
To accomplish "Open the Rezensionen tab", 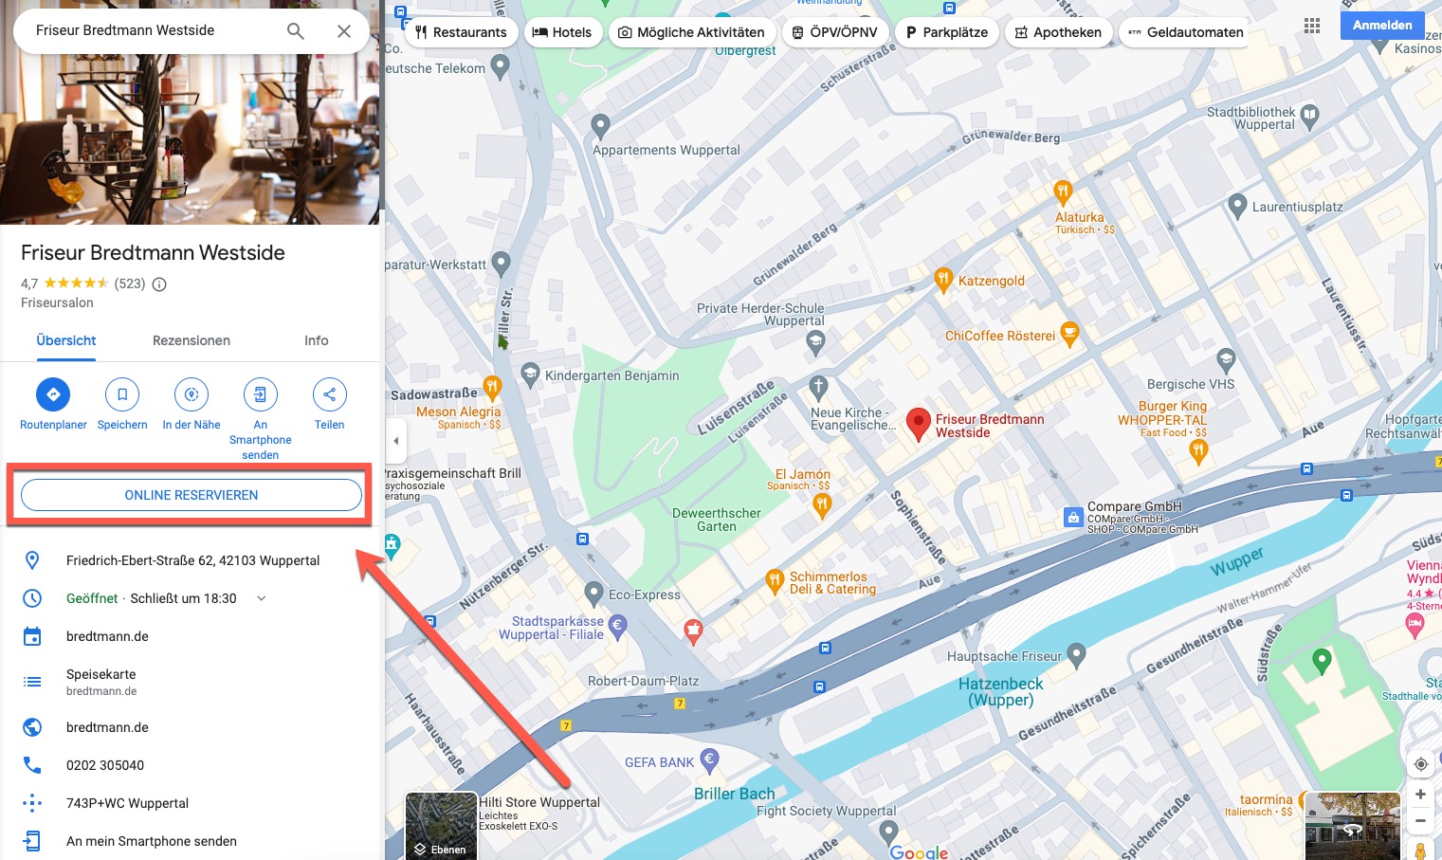I will 192,340.
